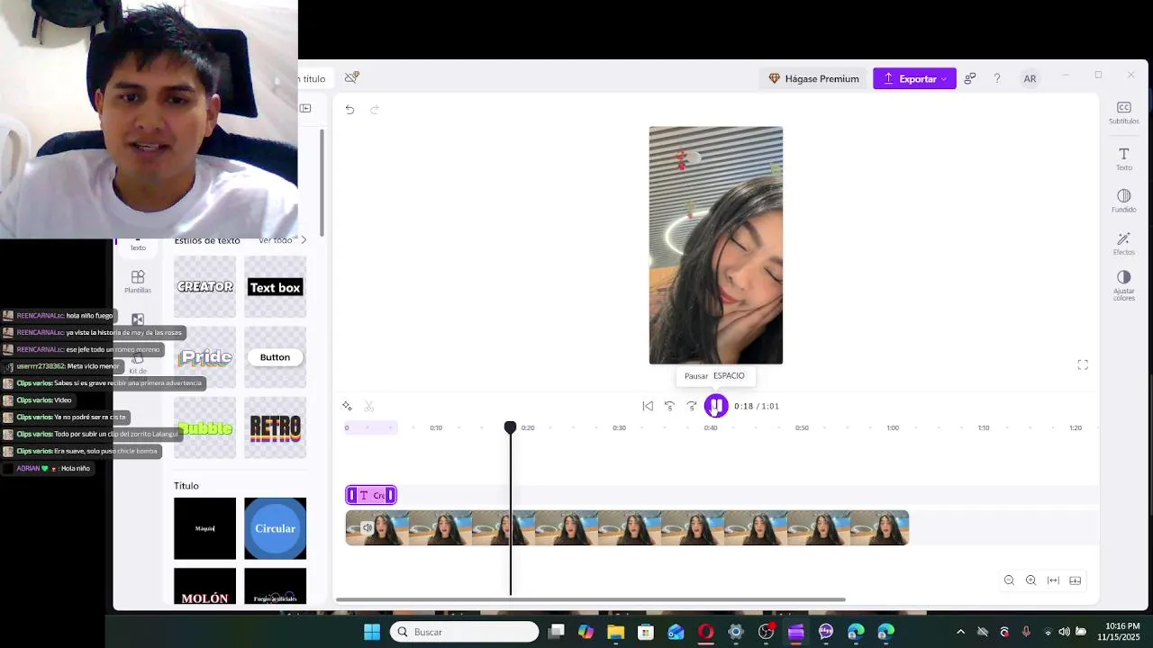Zoom out the timeline
1153x648 pixels.
(x=1009, y=580)
